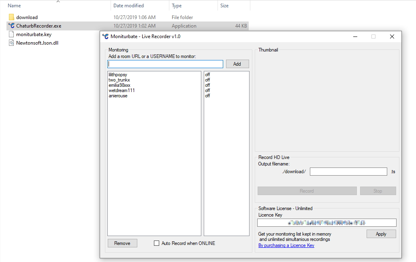416x262 pixels.
Task: Select the ChaturbRecorder.exe application icon
Action: [x=11, y=26]
